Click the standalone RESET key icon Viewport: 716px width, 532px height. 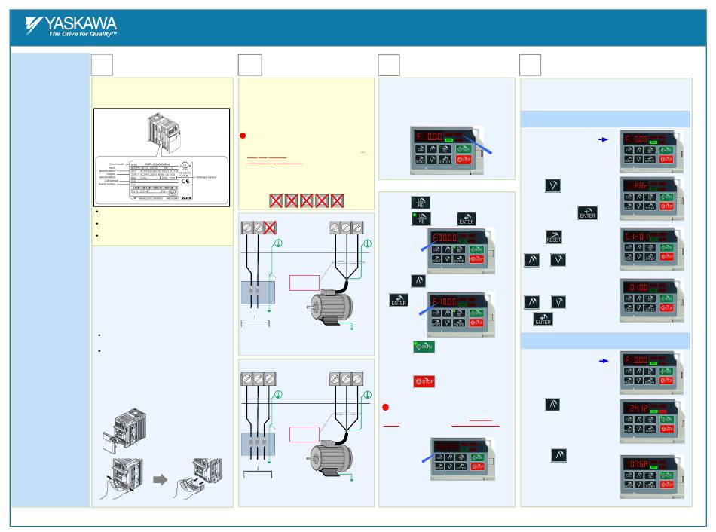click(553, 237)
